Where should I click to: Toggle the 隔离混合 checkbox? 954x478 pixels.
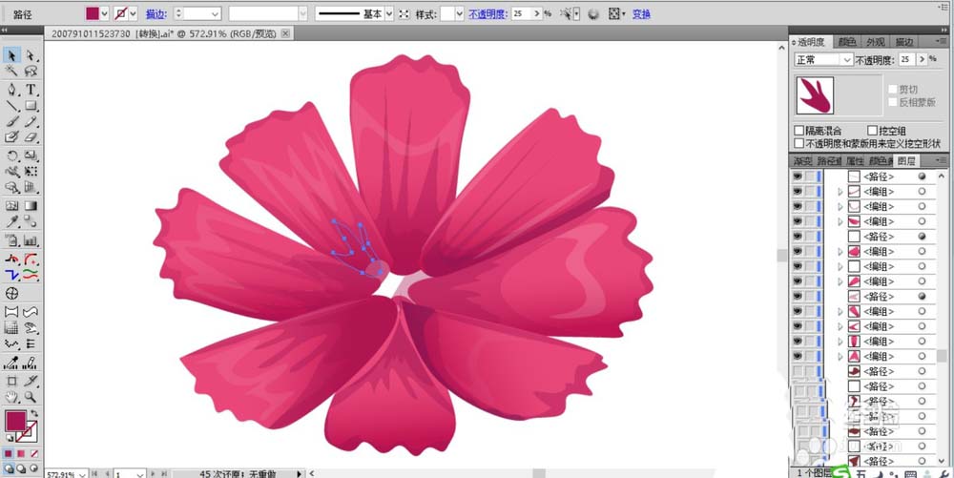pos(799,130)
